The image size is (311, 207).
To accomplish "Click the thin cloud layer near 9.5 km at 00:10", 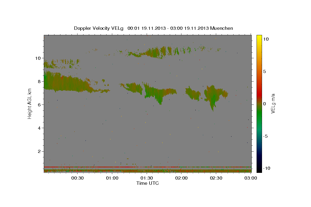I will [x=62, y=63].
